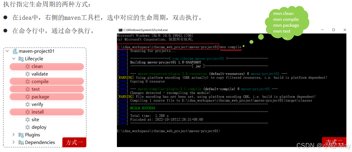Screen dimensions: 352x152
Task: Click the Lifecycle folder icon
Action: [21, 59]
